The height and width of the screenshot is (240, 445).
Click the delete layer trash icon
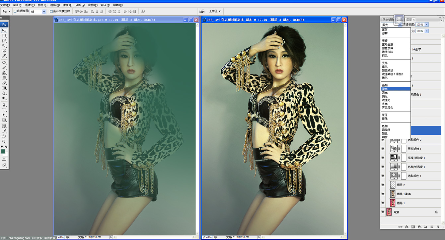coord(438,227)
